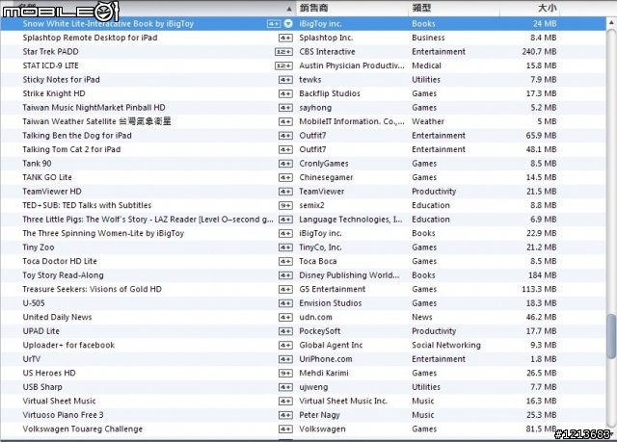Select Taiwan Weather Satellite app
Screen dimensions: 617x442
pyautogui.click(x=96, y=121)
